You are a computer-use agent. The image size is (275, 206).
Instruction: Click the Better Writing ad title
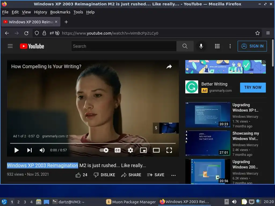pyautogui.click(x=214, y=84)
